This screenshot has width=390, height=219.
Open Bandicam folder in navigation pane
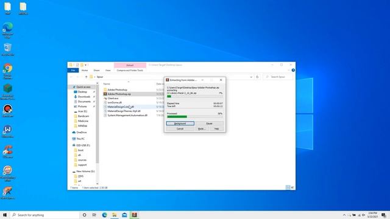tap(83, 116)
